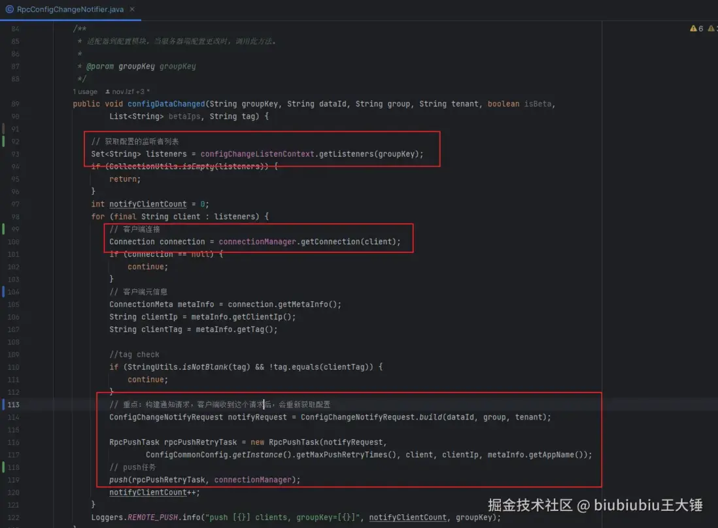Viewport: 718px width, 528px height.
Task: Click the underlined notifyClientCount variable
Action: point(148,204)
